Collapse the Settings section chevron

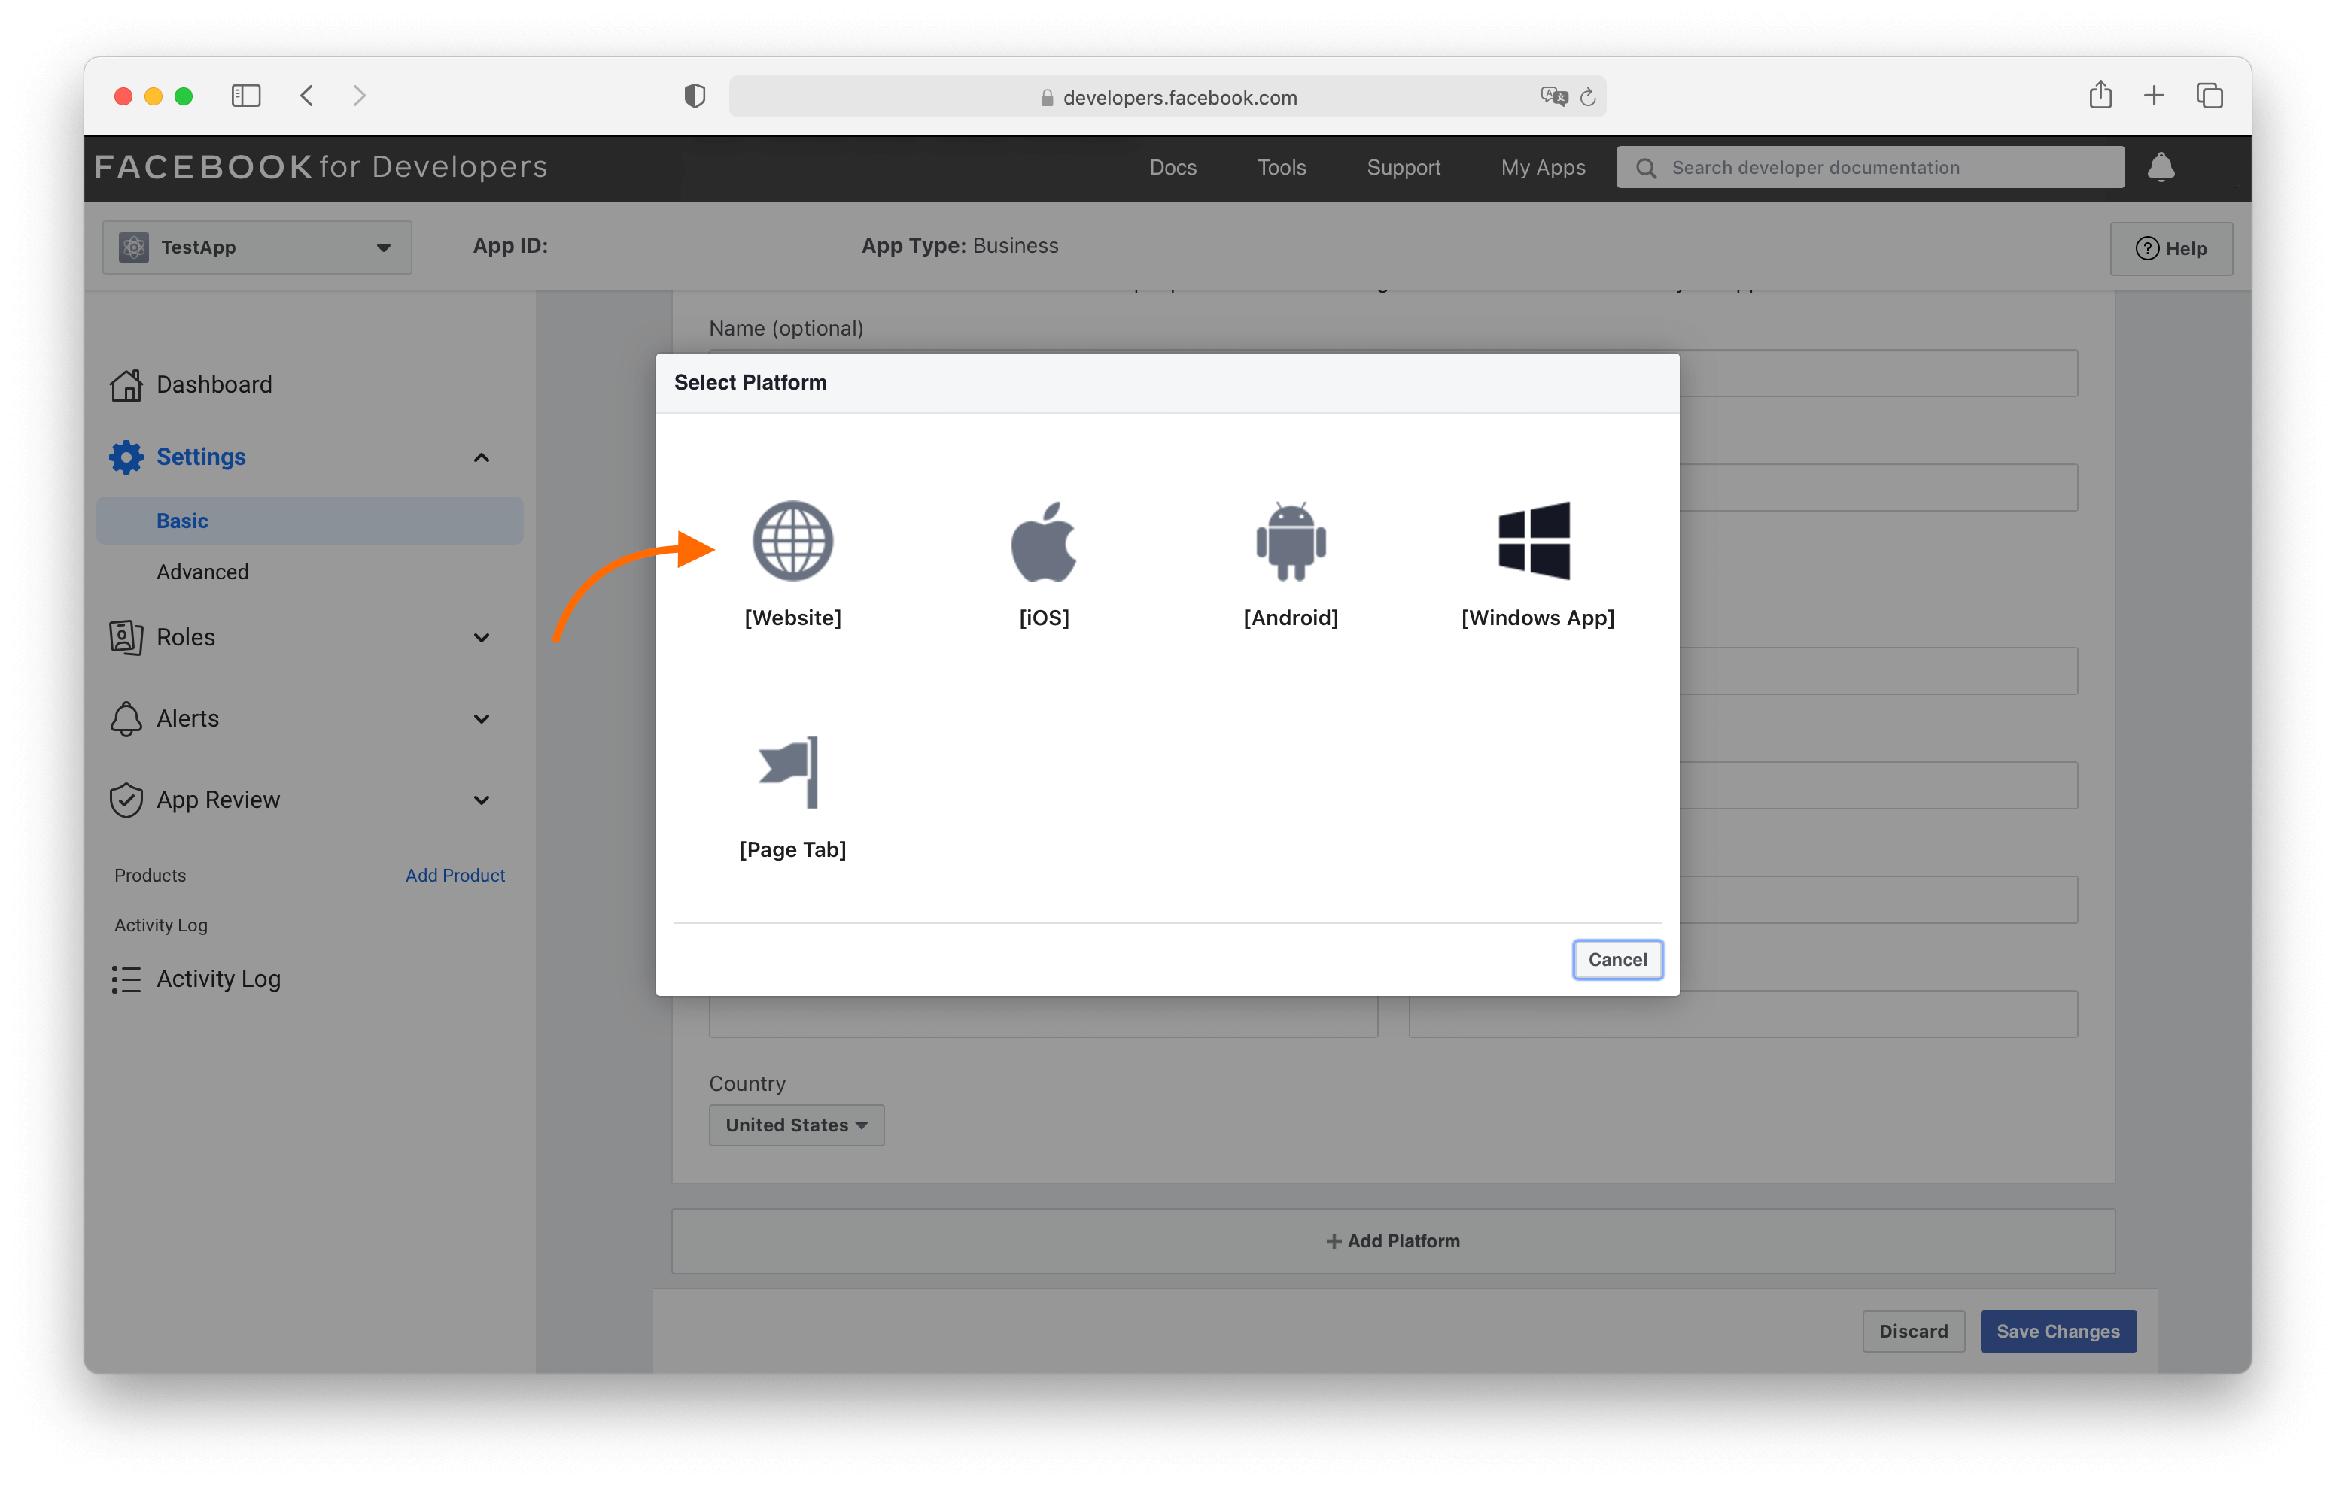pyautogui.click(x=481, y=457)
